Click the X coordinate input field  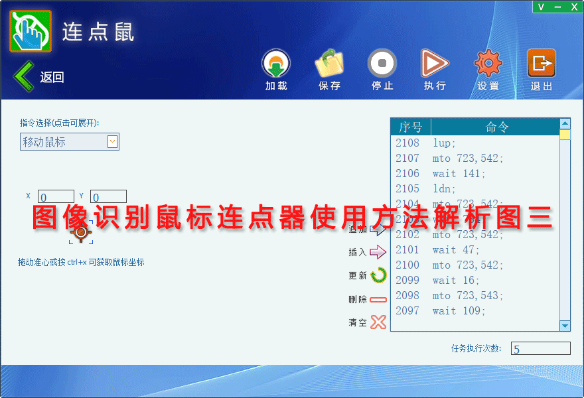pos(56,197)
